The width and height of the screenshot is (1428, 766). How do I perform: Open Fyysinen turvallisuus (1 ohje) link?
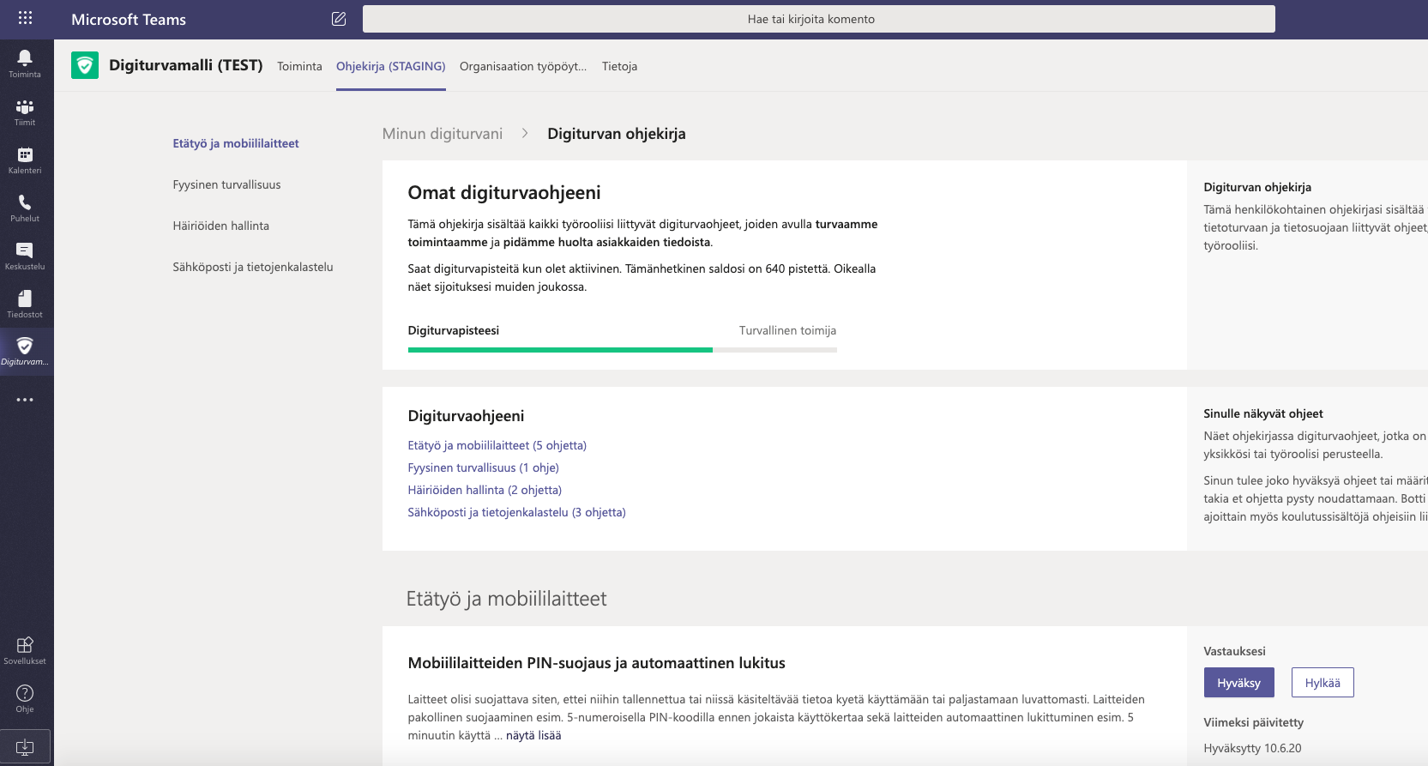click(x=484, y=467)
